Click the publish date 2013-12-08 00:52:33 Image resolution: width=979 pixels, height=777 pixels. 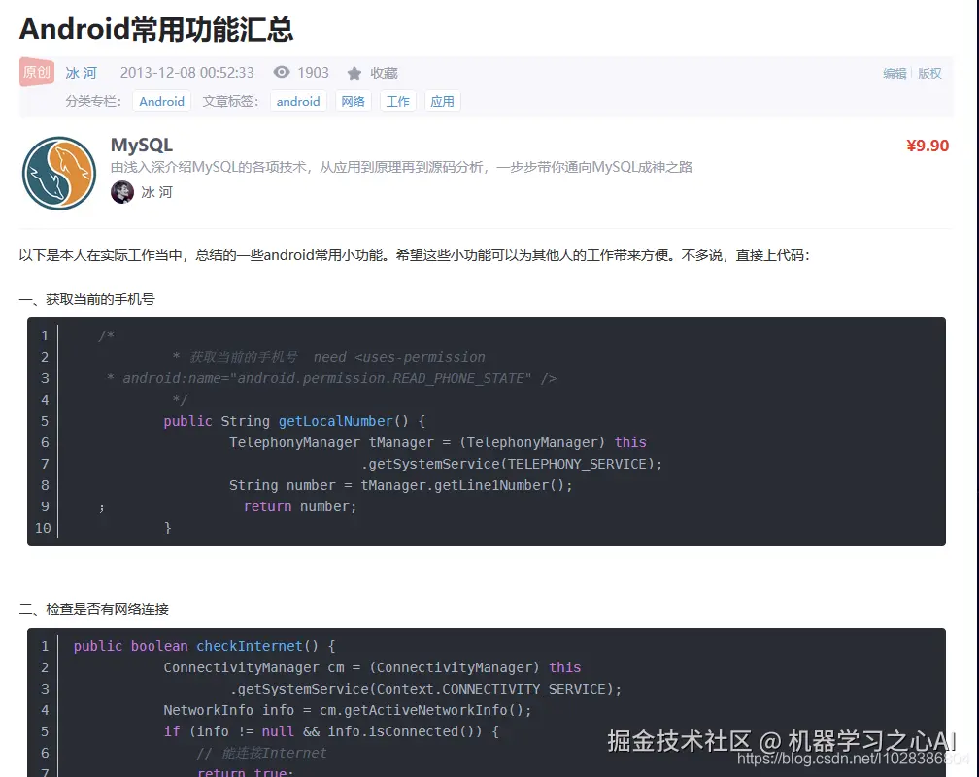click(187, 73)
